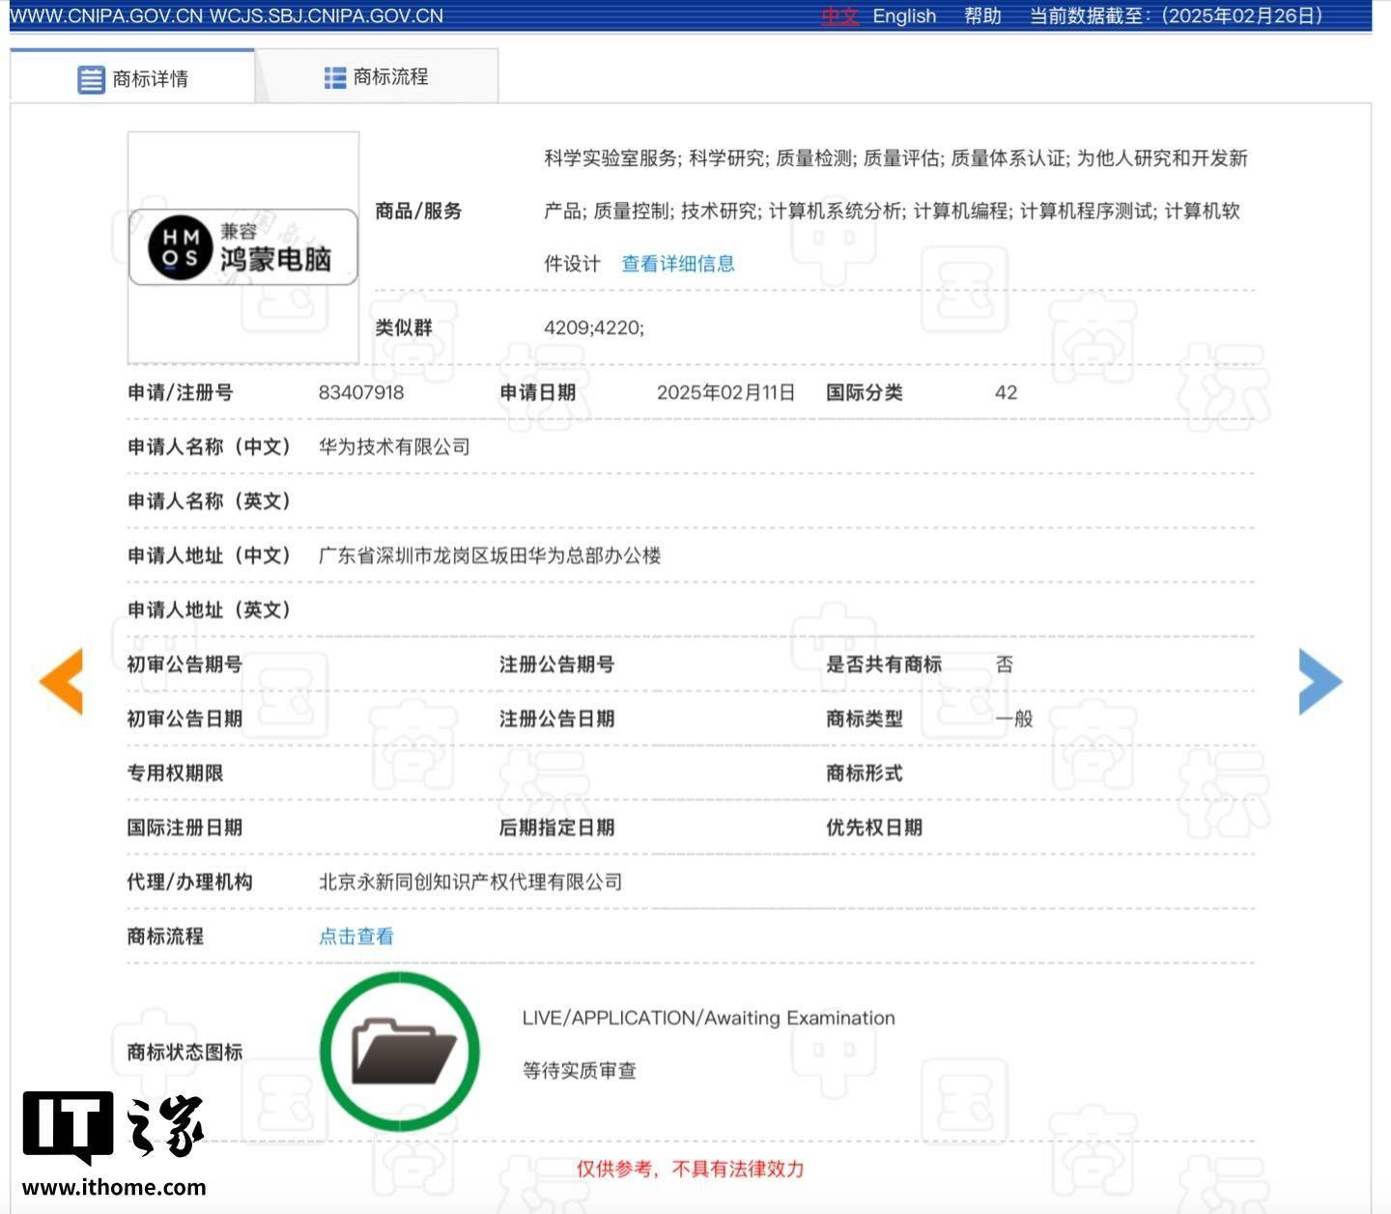Switch language to 中文
This screenshot has width=1391, height=1214.
839,16
